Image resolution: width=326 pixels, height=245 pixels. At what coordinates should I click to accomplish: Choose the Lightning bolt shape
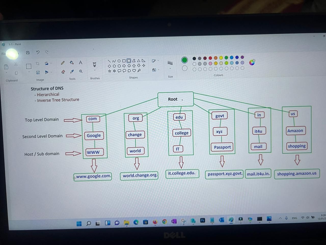[139, 70]
